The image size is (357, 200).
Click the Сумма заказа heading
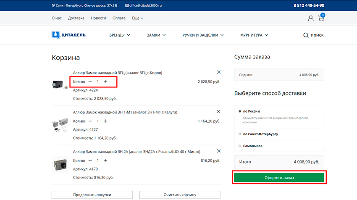252,57
